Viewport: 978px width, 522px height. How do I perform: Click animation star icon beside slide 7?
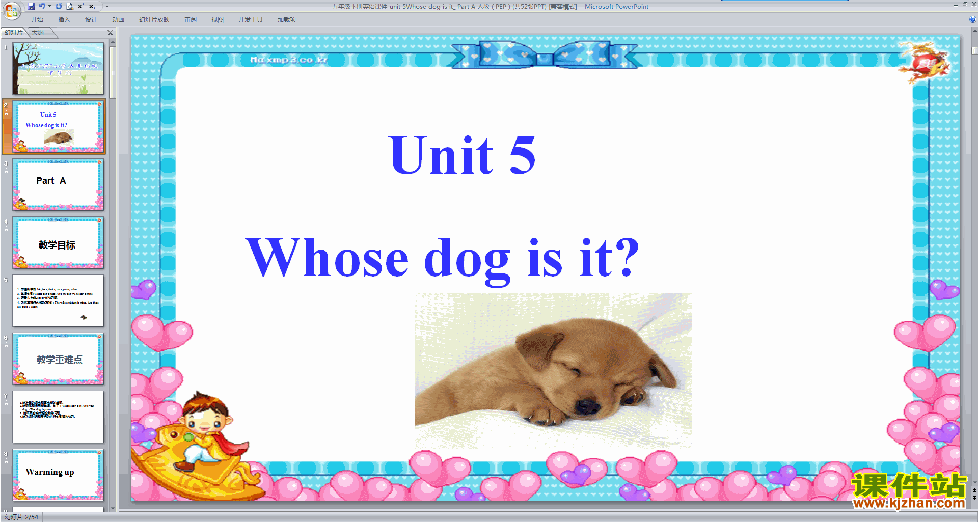click(6, 403)
